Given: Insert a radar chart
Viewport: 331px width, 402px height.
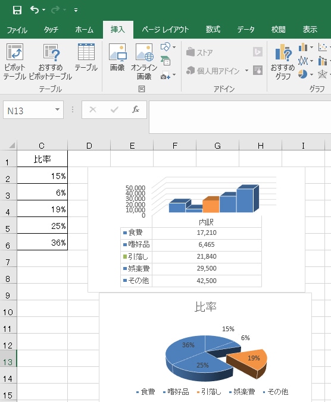Looking at the screenshot, I should (323, 74).
